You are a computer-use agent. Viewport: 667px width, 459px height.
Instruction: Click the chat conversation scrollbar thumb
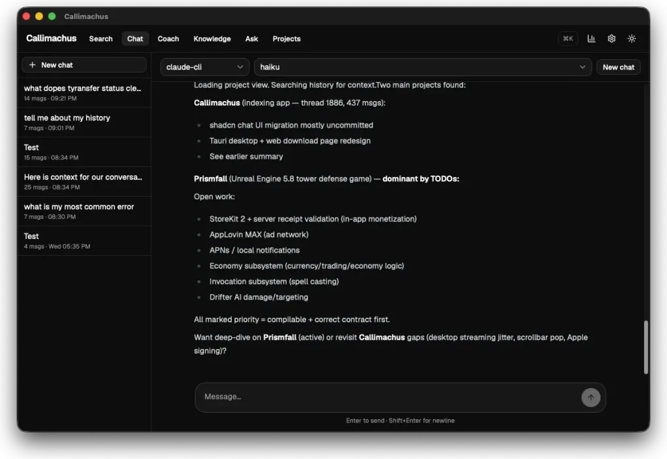[x=646, y=347]
